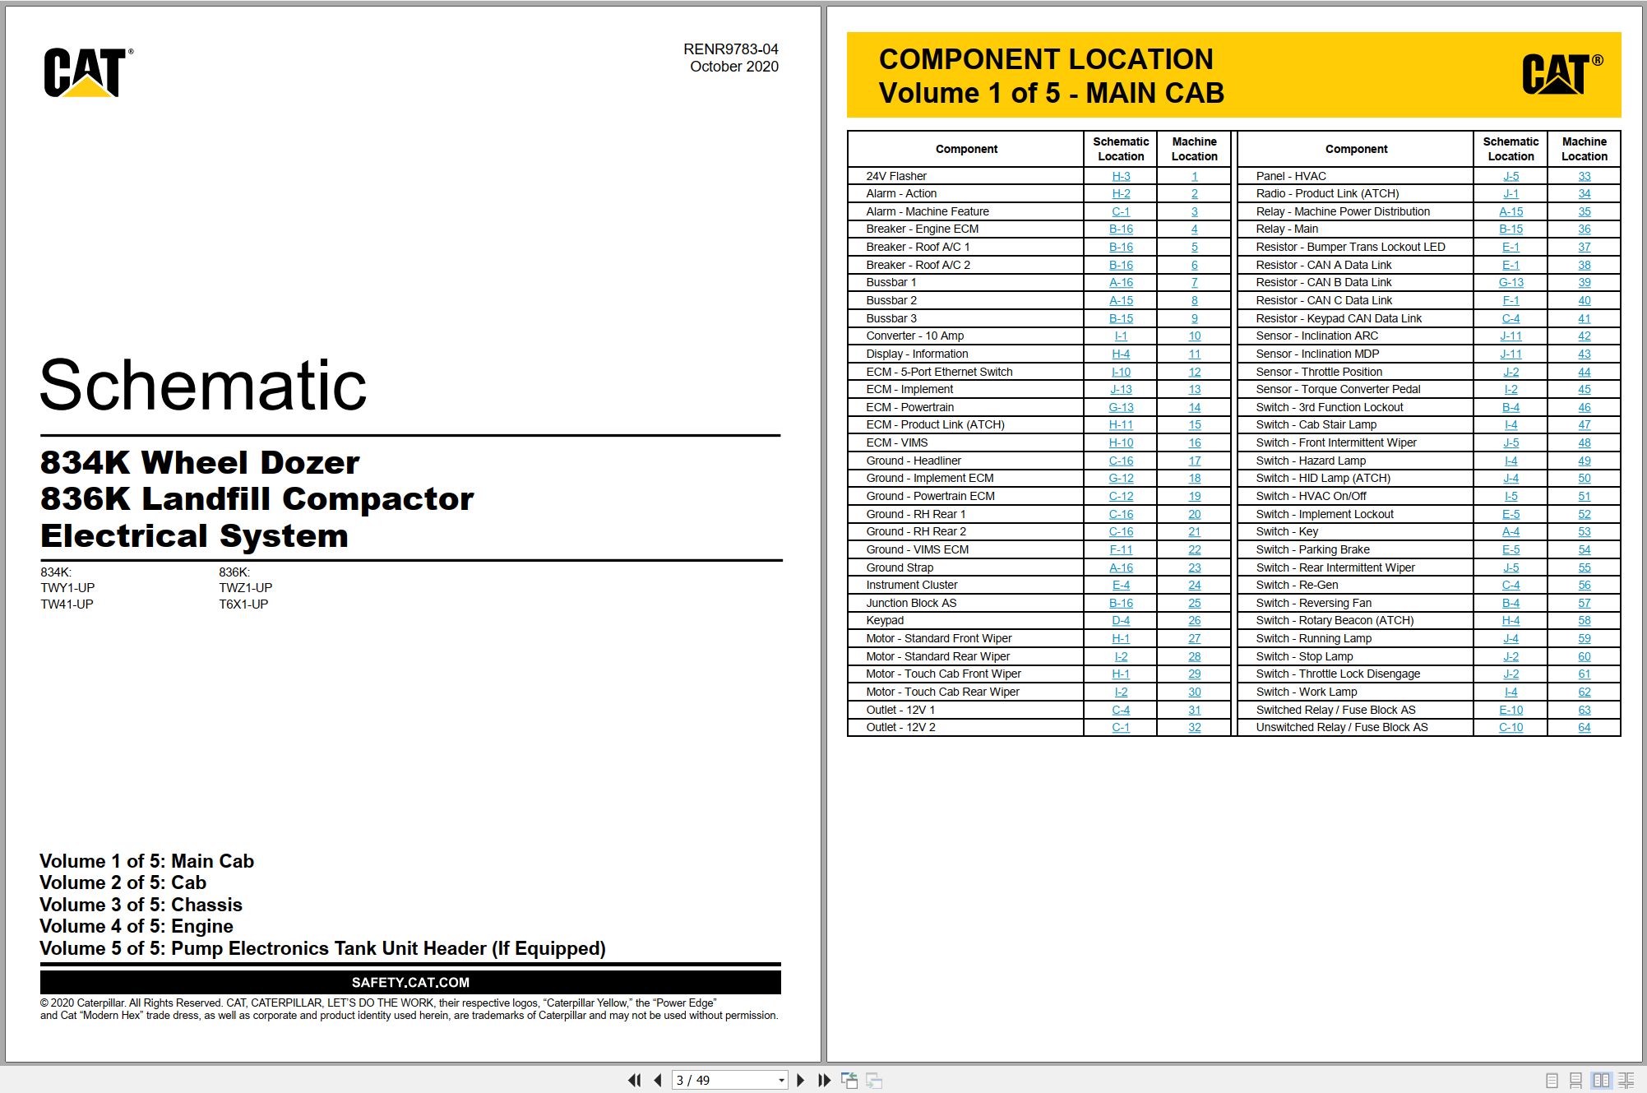Image resolution: width=1647 pixels, height=1093 pixels.
Task: Select Volume 4 of 5: Engine text
Action: [136, 926]
